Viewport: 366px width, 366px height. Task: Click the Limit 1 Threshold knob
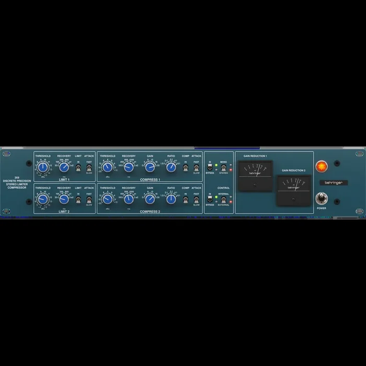coord(43,167)
